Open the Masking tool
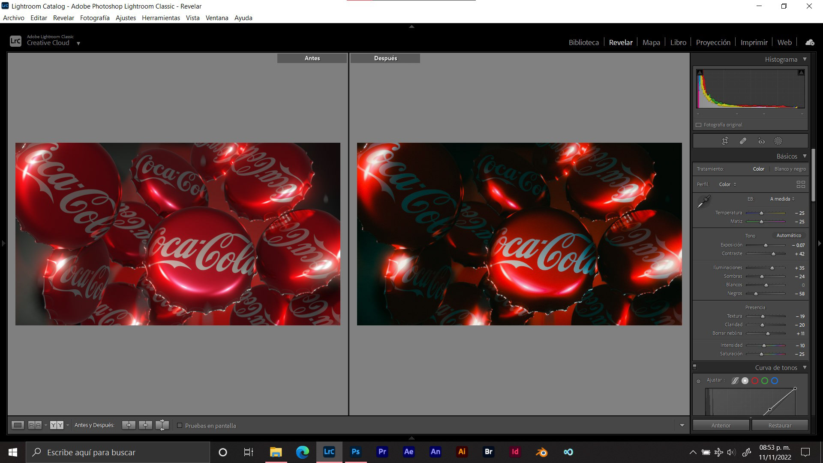The image size is (823, 463). pos(778,141)
